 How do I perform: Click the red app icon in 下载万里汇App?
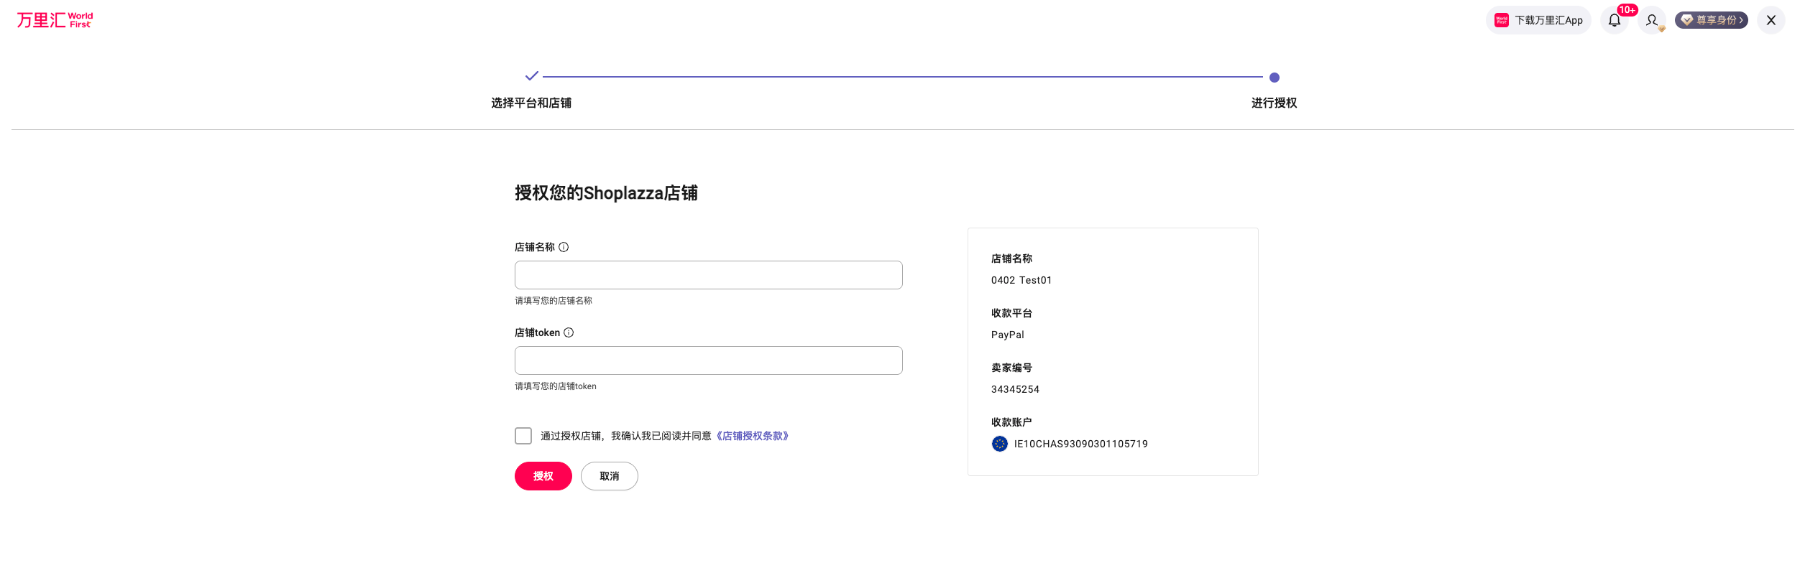pos(1501,20)
